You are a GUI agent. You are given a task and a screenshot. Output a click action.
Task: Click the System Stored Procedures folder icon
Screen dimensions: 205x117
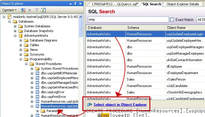point(37,68)
